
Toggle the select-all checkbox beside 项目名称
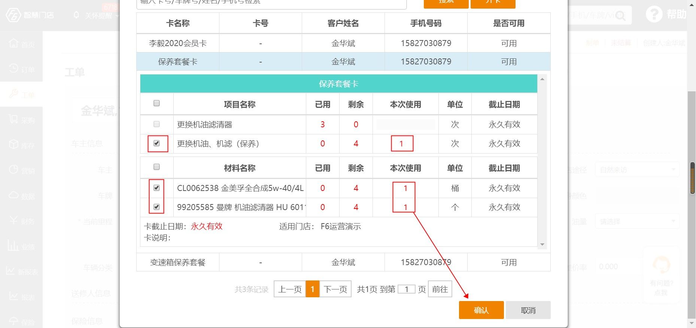(x=157, y=103)
